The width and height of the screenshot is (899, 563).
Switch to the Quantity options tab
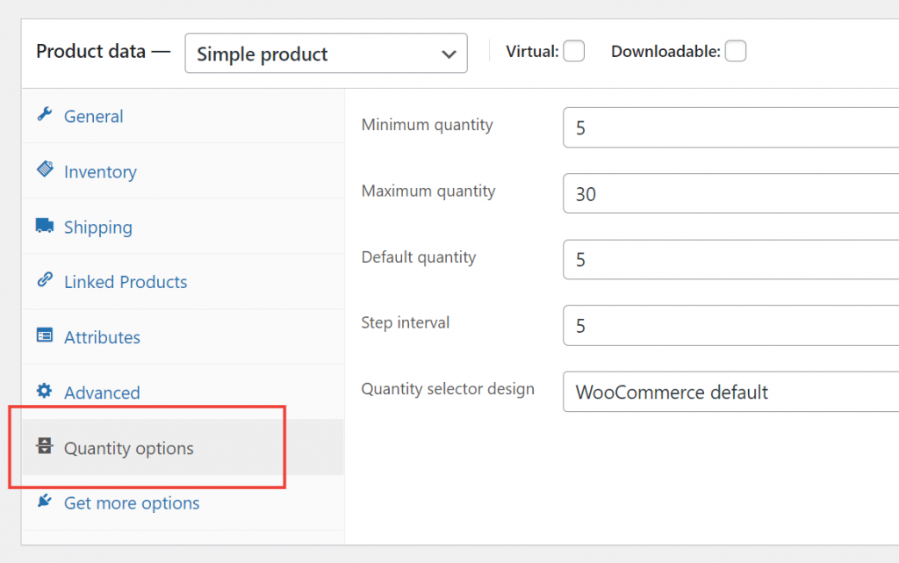(x=128, y=448)
